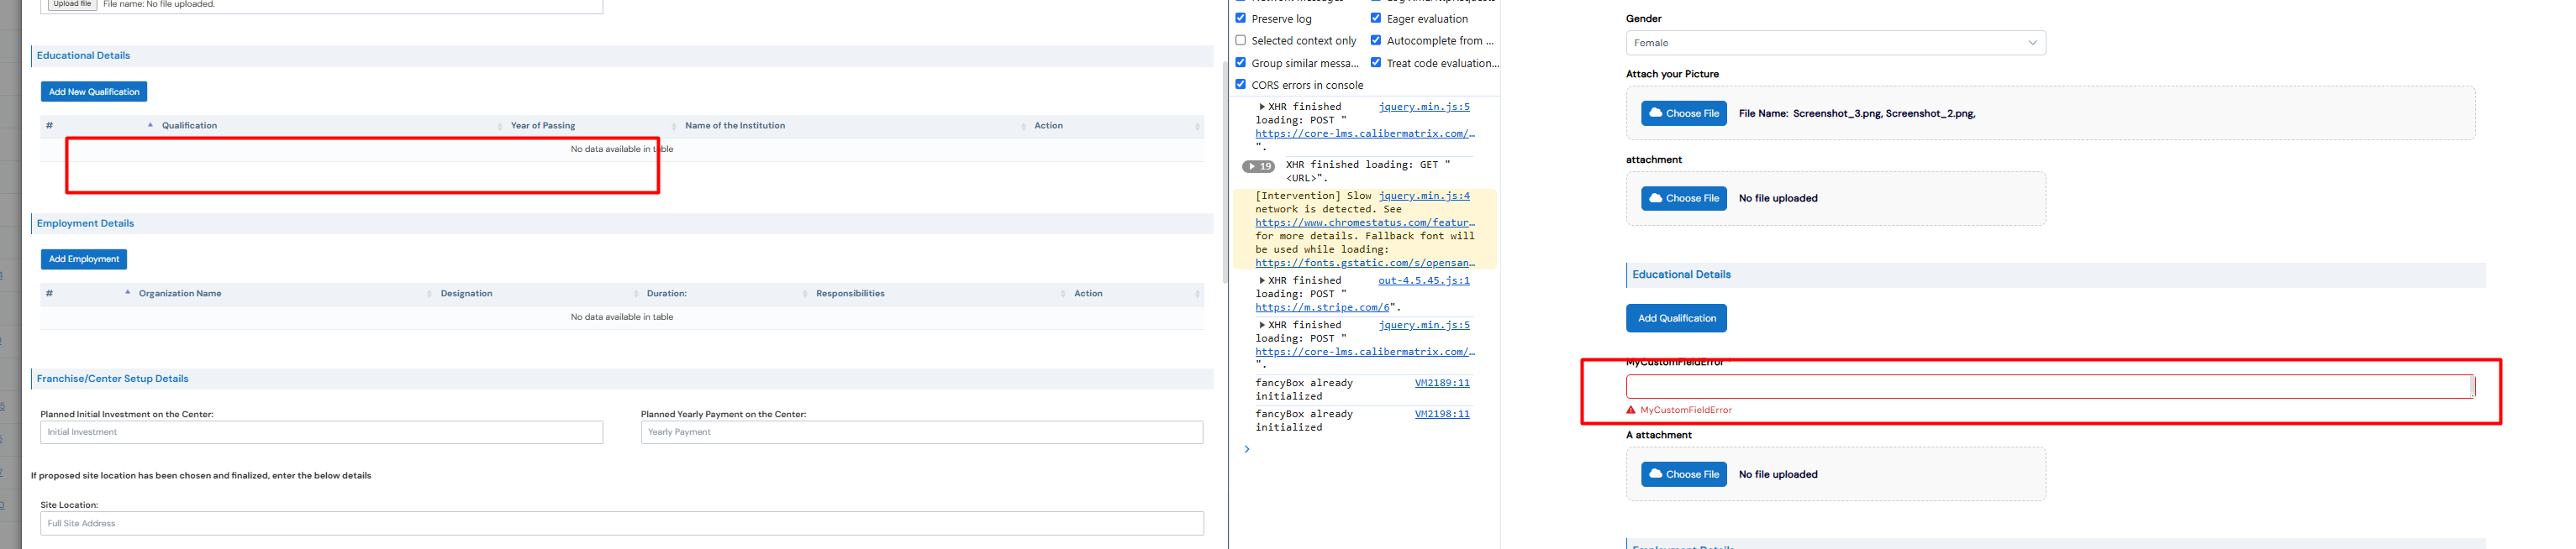Screen dimensions: 2576x549
Task: Choose a file under the lowercase attachment label
Action: coord(1684,199)
